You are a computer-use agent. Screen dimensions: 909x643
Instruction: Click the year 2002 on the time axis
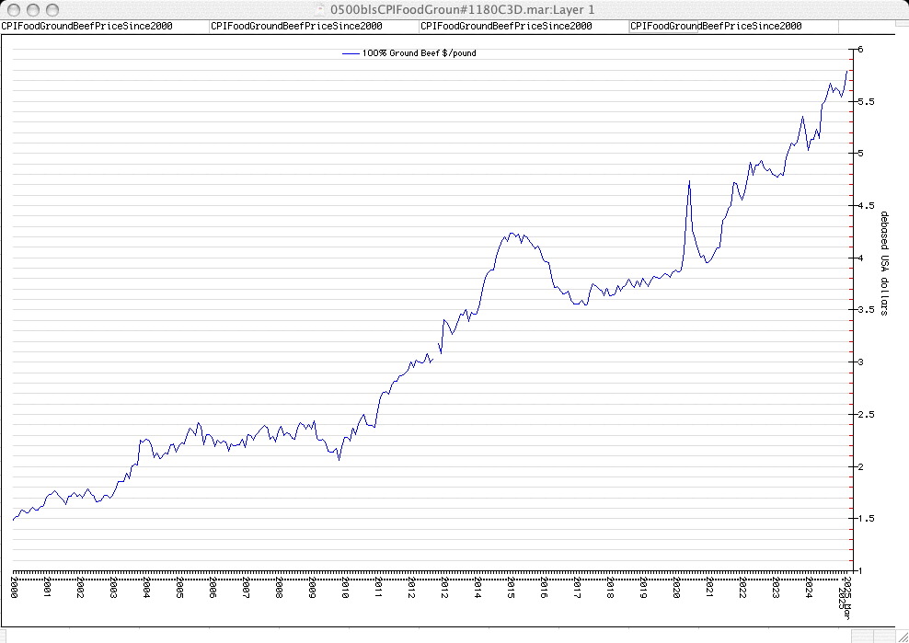(x=81, y=587)
